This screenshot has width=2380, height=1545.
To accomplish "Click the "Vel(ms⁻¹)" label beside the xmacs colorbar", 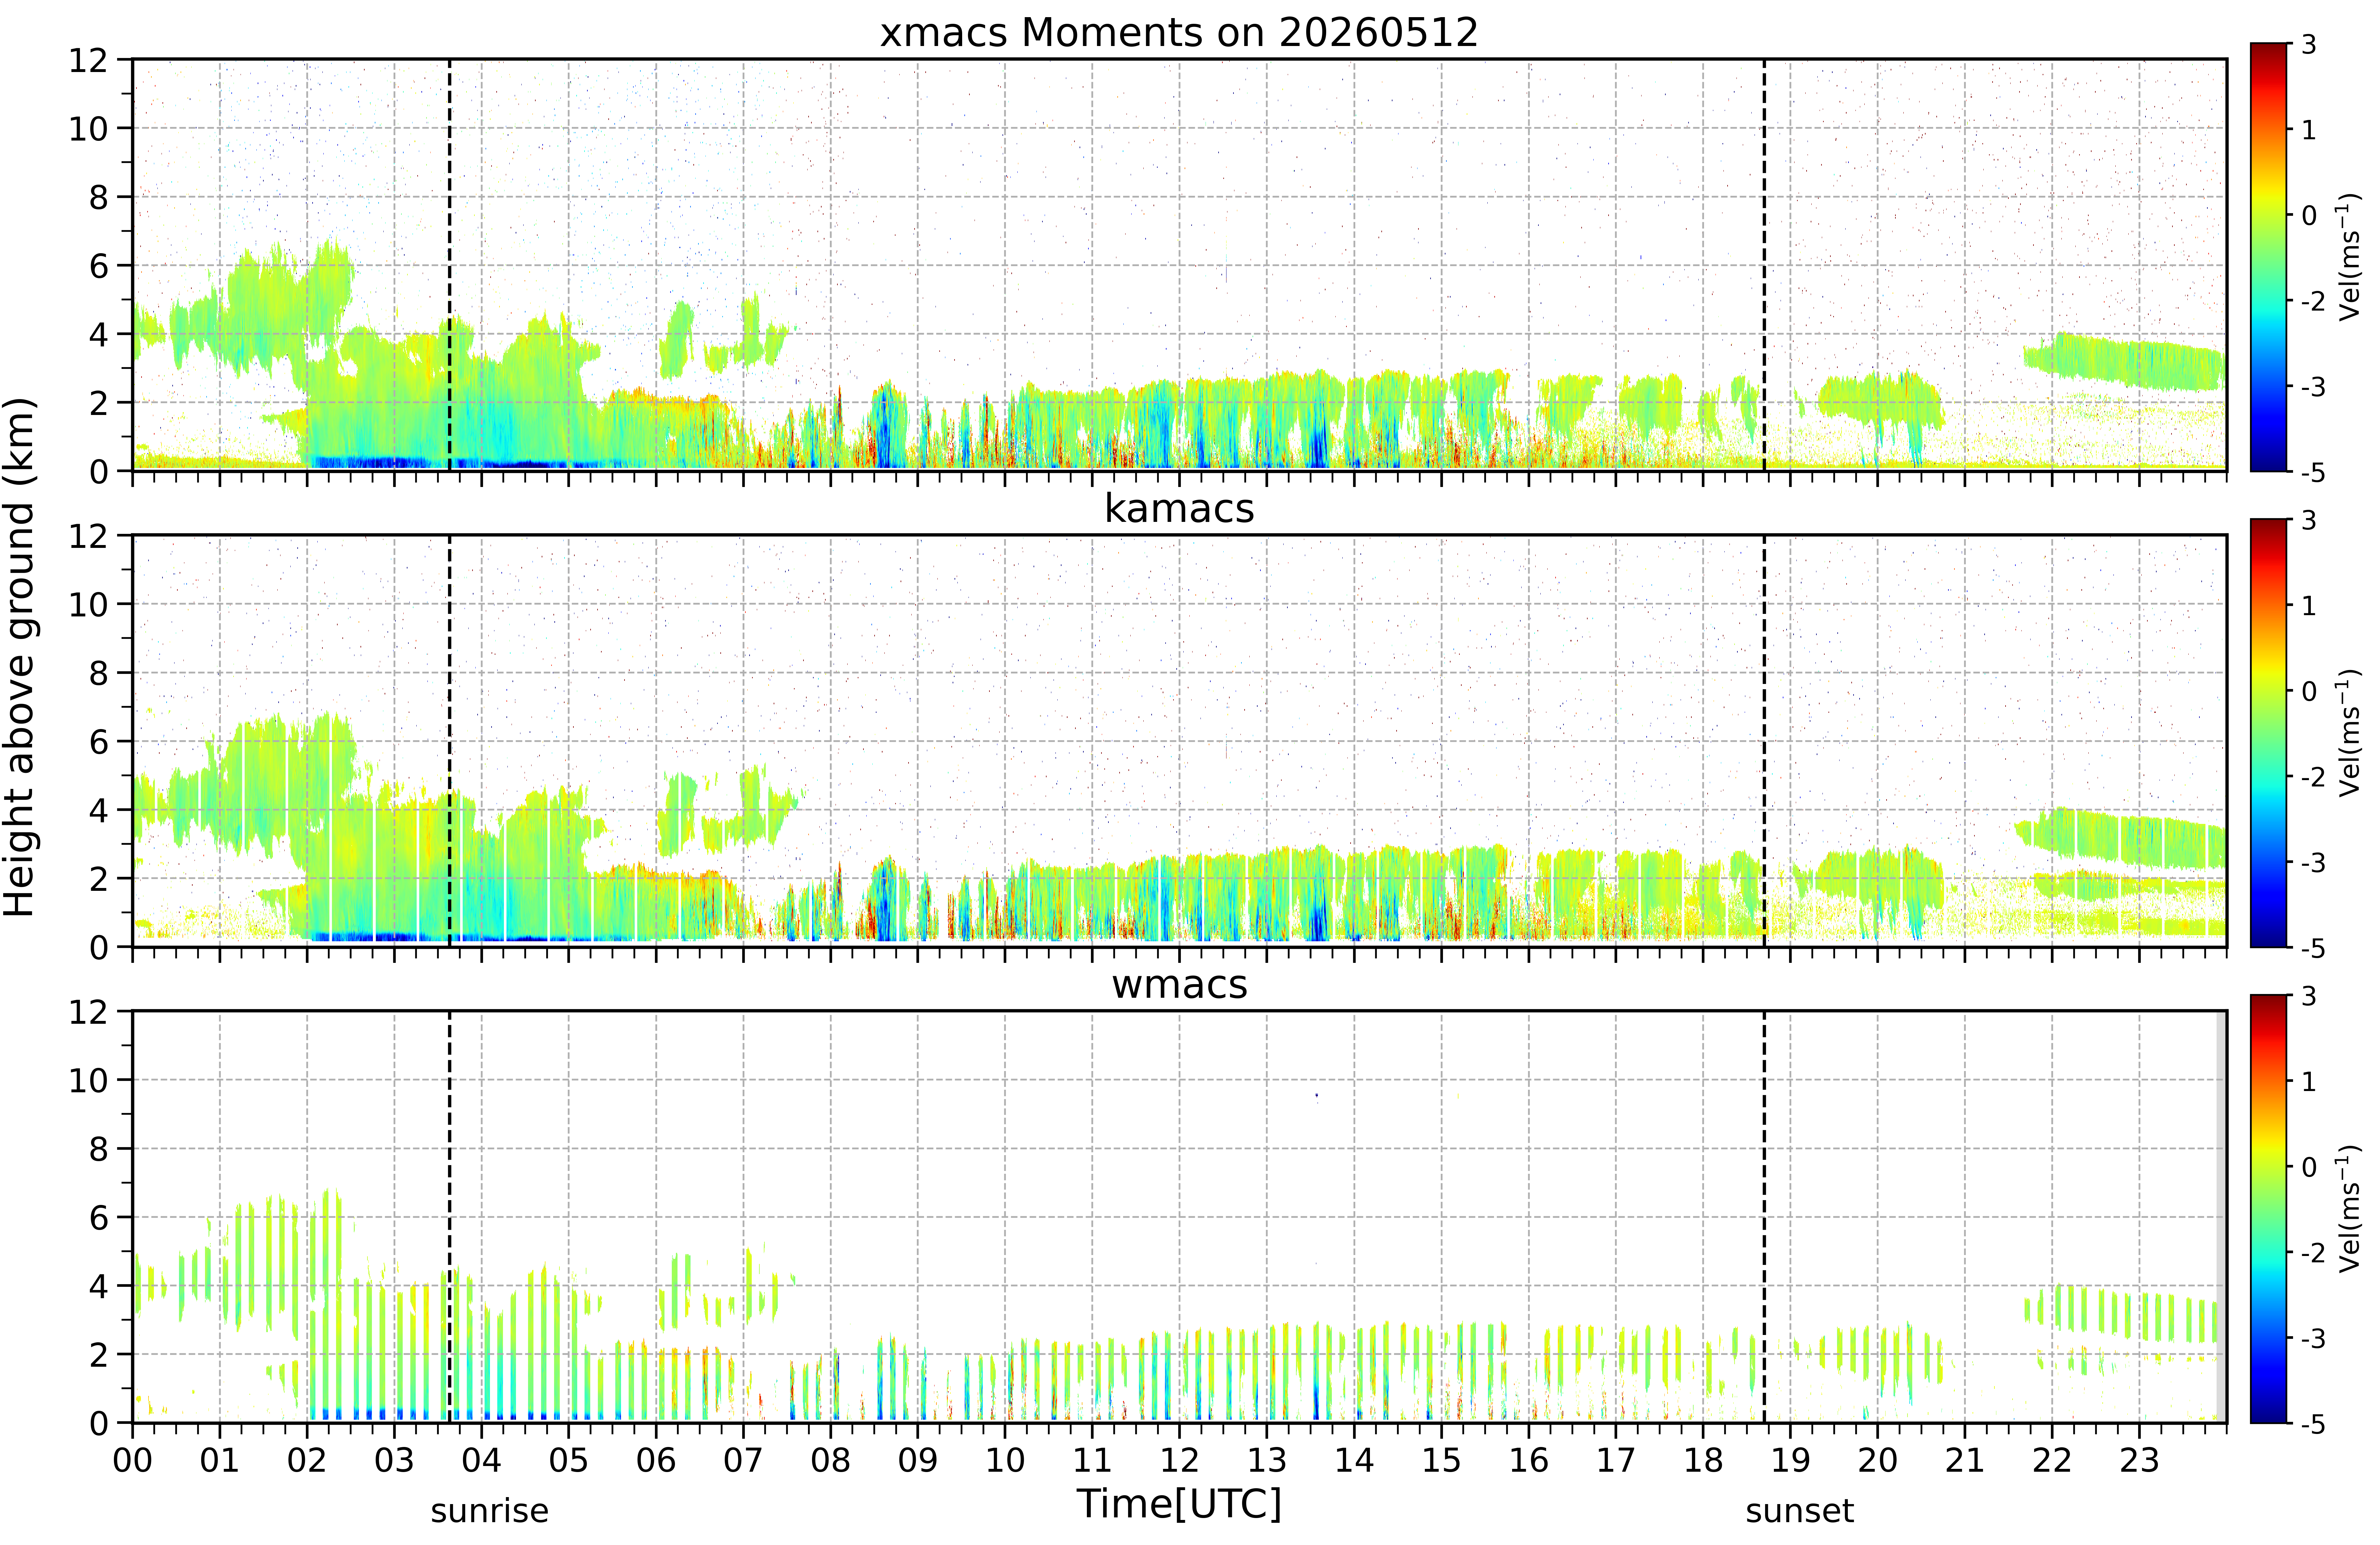I will 2349,257.
